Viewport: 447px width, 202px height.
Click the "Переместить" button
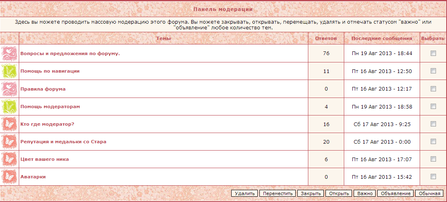tap(278, 193)
